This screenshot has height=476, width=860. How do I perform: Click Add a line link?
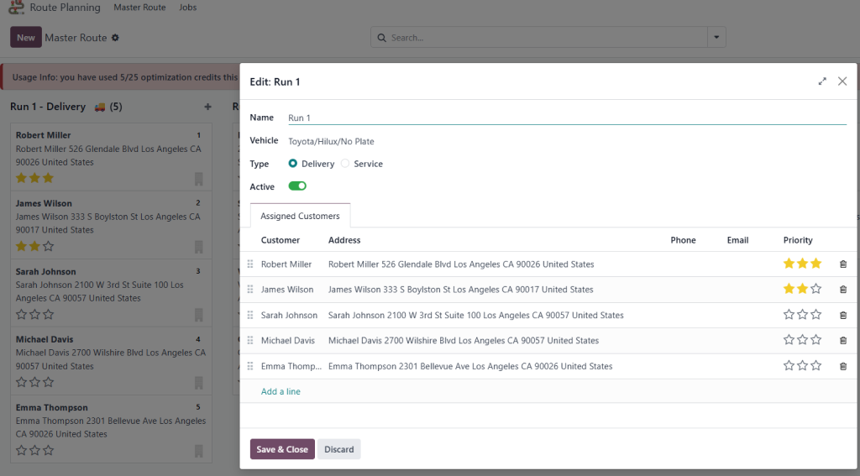pos(281,392)
